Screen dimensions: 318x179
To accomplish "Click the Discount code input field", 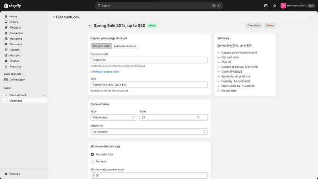I will tap(149, 60).
